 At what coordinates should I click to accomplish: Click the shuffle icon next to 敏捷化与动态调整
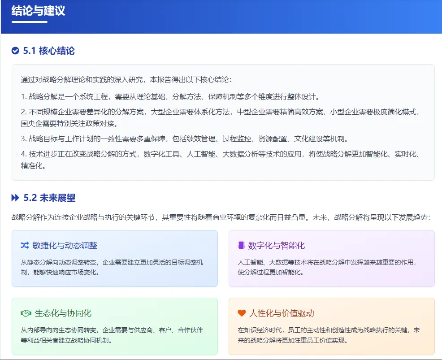coord(25,245)
